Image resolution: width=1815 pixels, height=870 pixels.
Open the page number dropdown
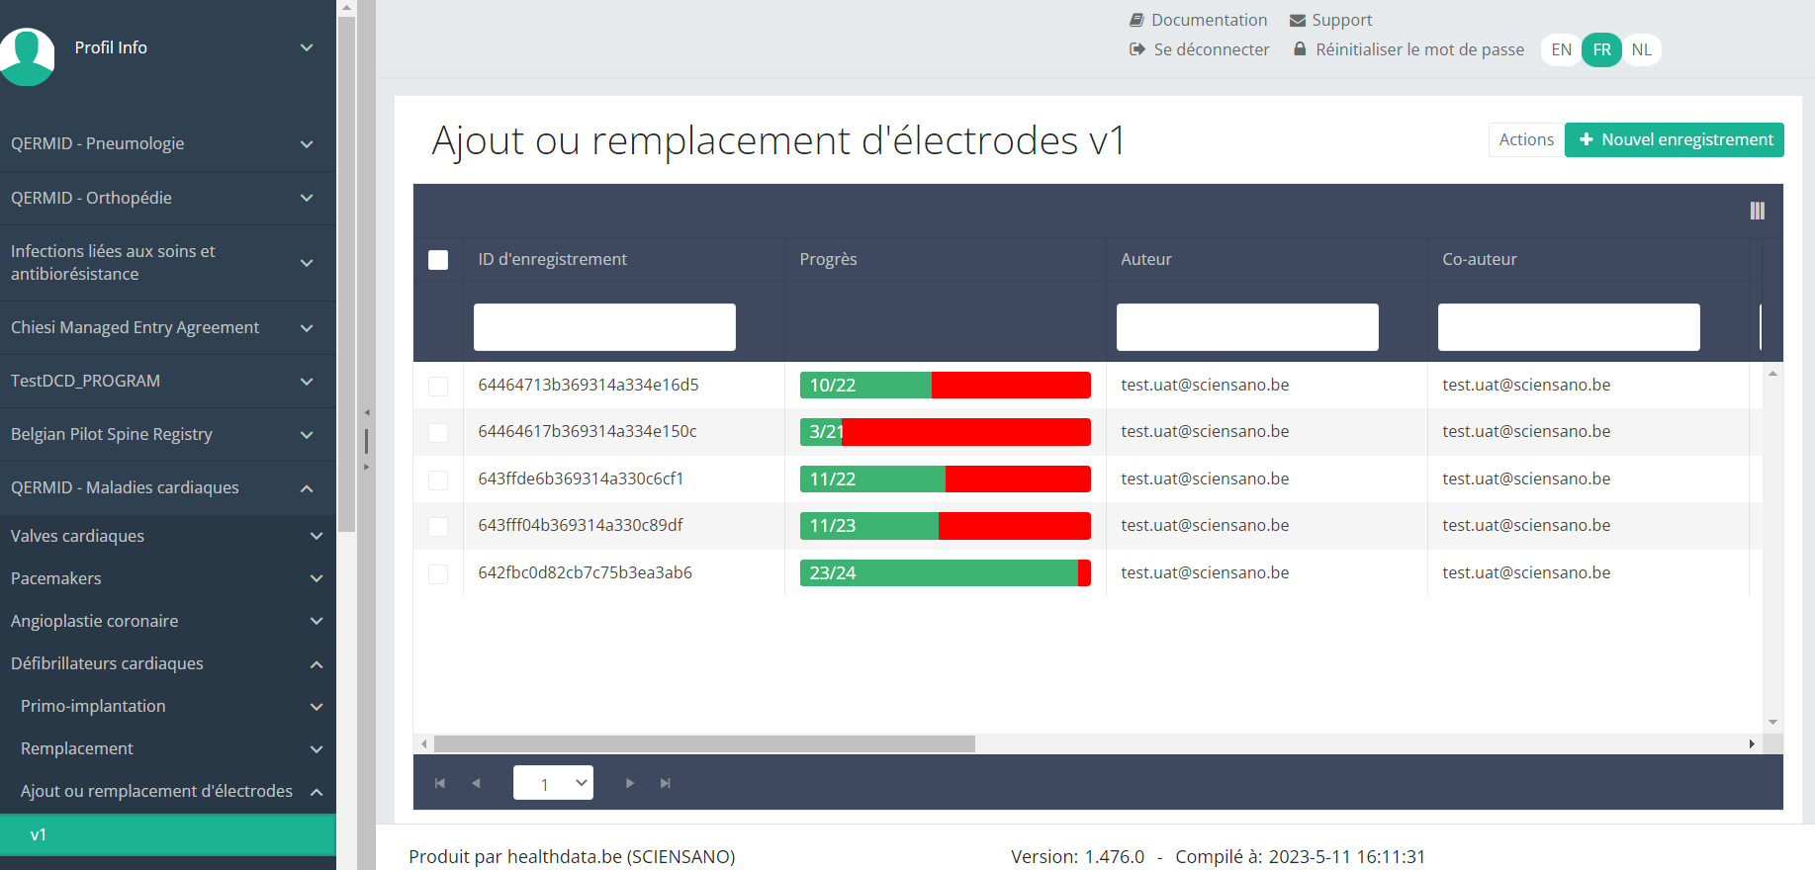point(553,783)
